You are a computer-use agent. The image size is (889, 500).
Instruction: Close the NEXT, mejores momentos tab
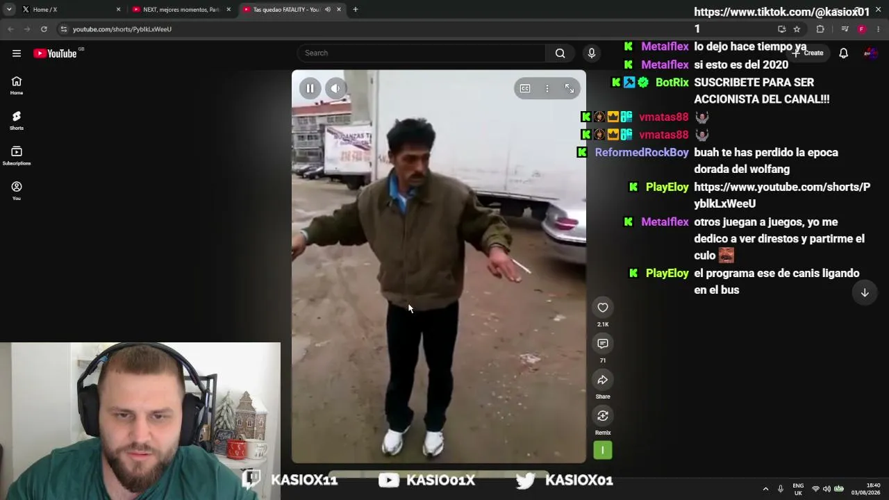[229, 10]
